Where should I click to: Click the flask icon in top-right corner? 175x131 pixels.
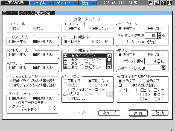pos(170,3)
